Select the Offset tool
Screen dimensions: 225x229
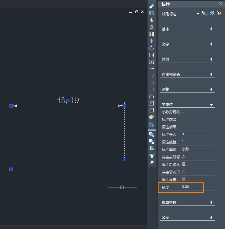click(152, 27)
